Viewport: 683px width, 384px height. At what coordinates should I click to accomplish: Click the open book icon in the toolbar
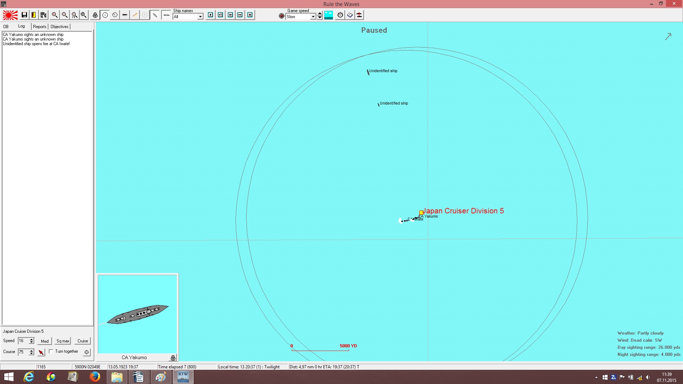pyautogui.click(x=350, y=15)
